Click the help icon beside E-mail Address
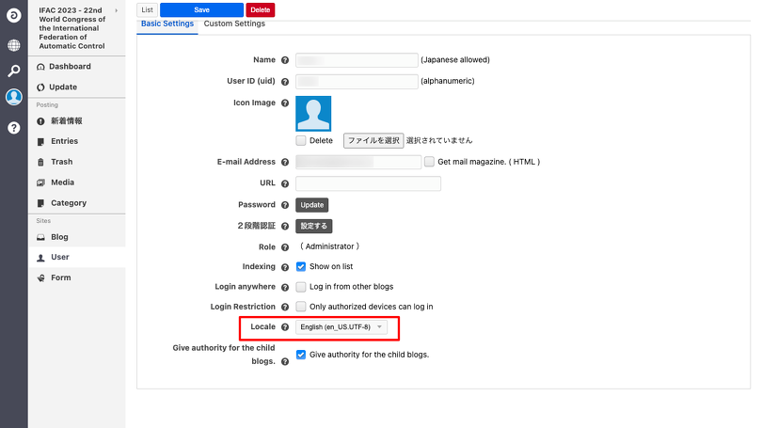The height and width of the screenshot is (428, 762). click(x=285, y=162)
